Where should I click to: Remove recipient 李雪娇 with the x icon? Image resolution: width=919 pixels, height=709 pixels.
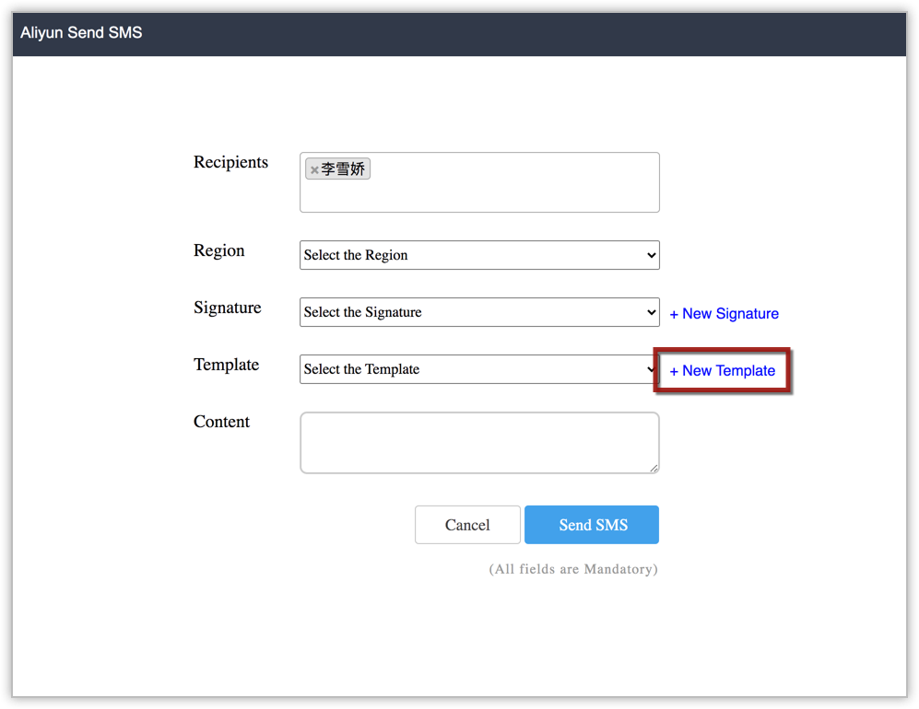tap(314, 169)
